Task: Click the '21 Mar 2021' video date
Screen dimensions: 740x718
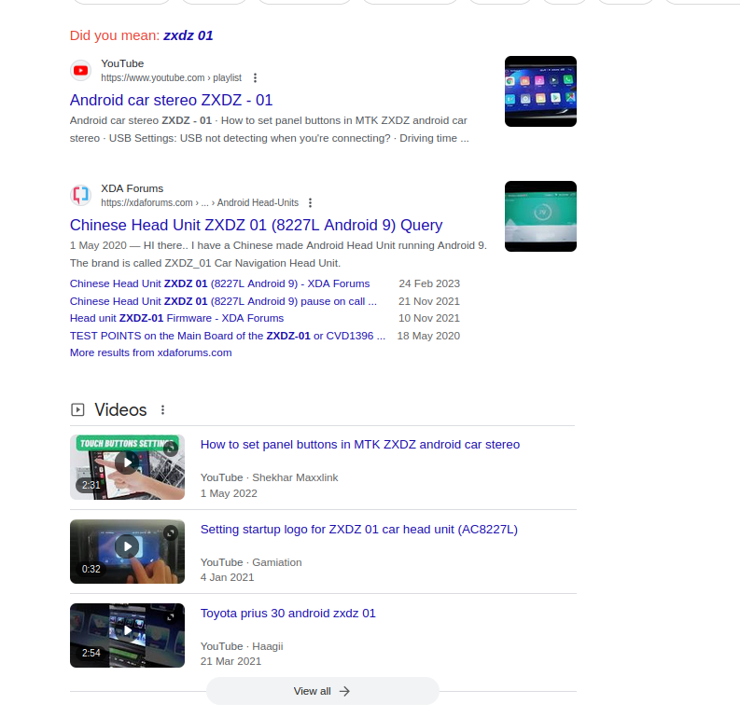Action: click(230, 661)
